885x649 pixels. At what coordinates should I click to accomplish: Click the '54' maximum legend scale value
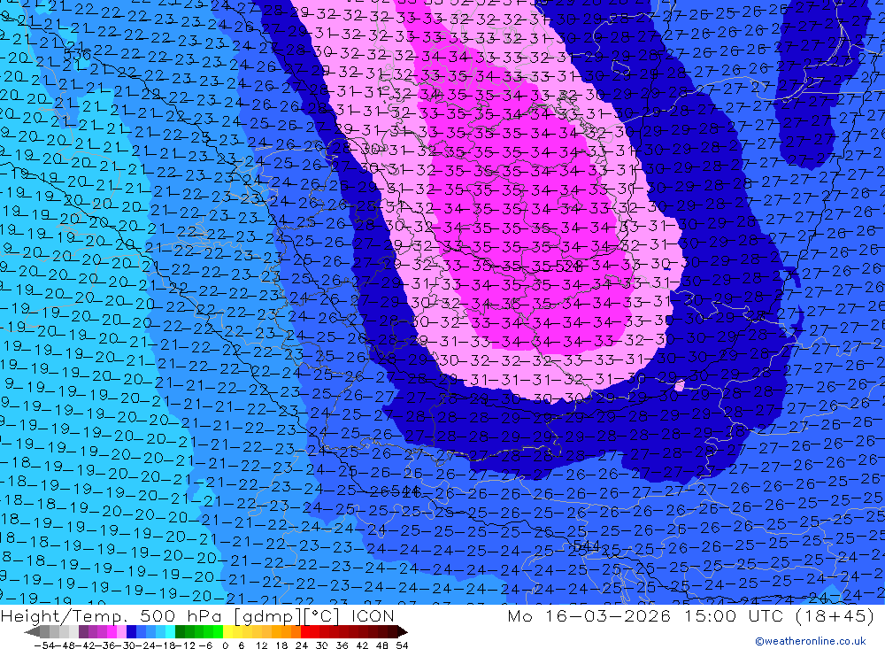(x=402, y=645)
